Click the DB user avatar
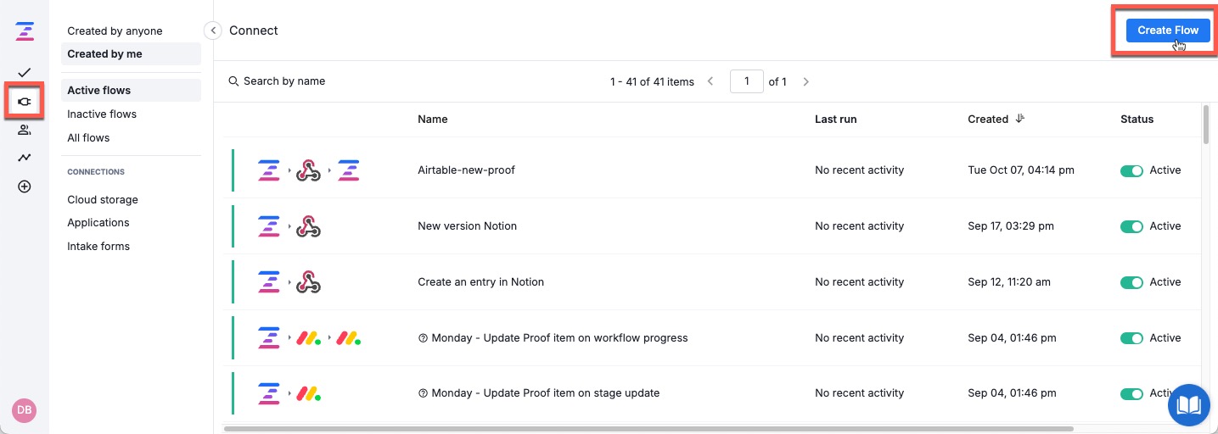The image size is (1218, 434). 24,410
